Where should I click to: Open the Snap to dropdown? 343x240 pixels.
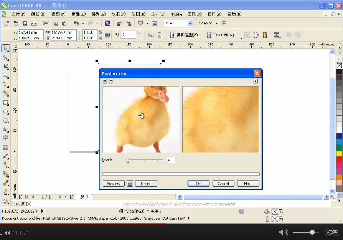[216, 23]
